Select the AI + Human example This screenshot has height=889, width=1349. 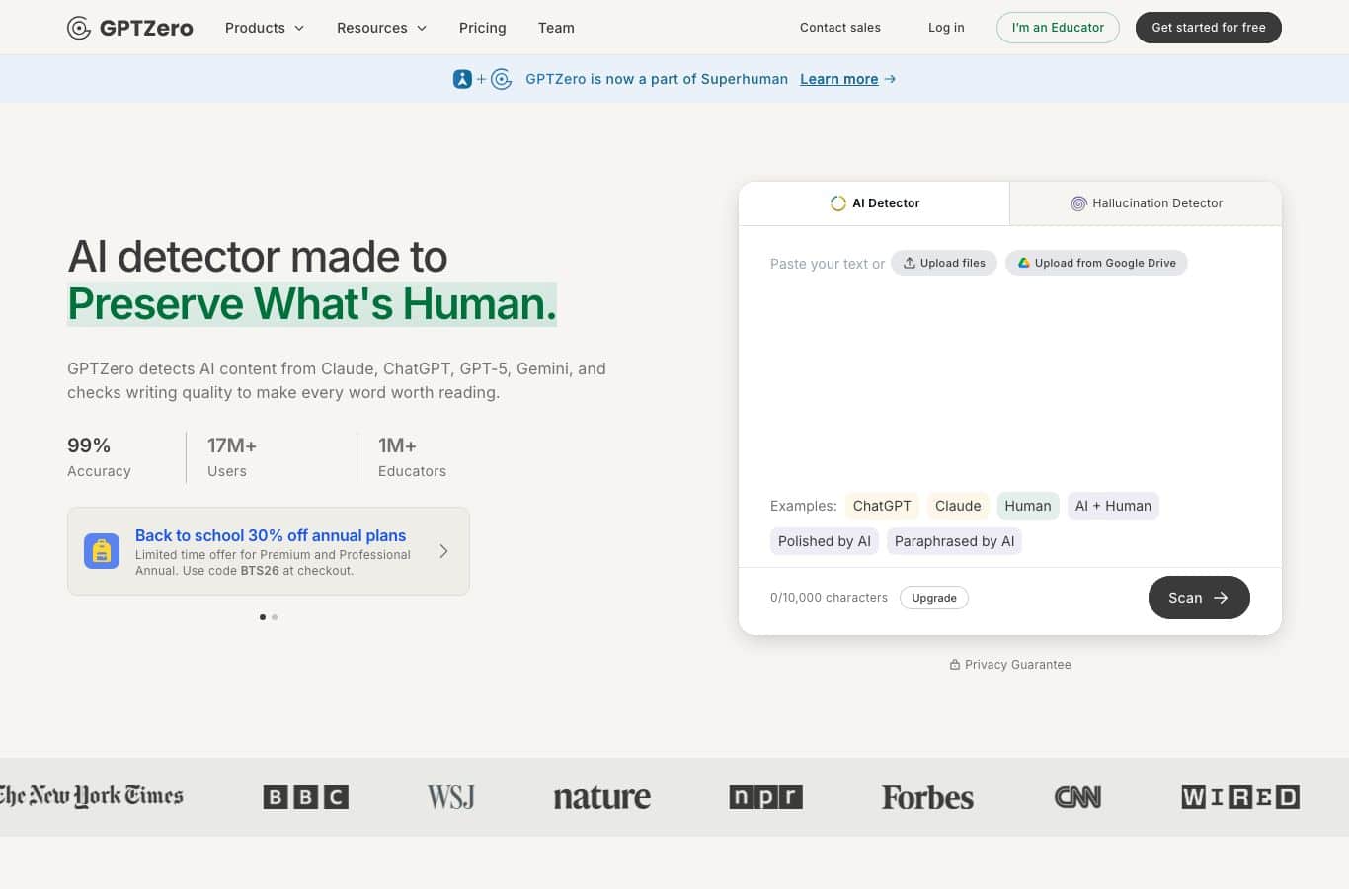click(1113, 506)
